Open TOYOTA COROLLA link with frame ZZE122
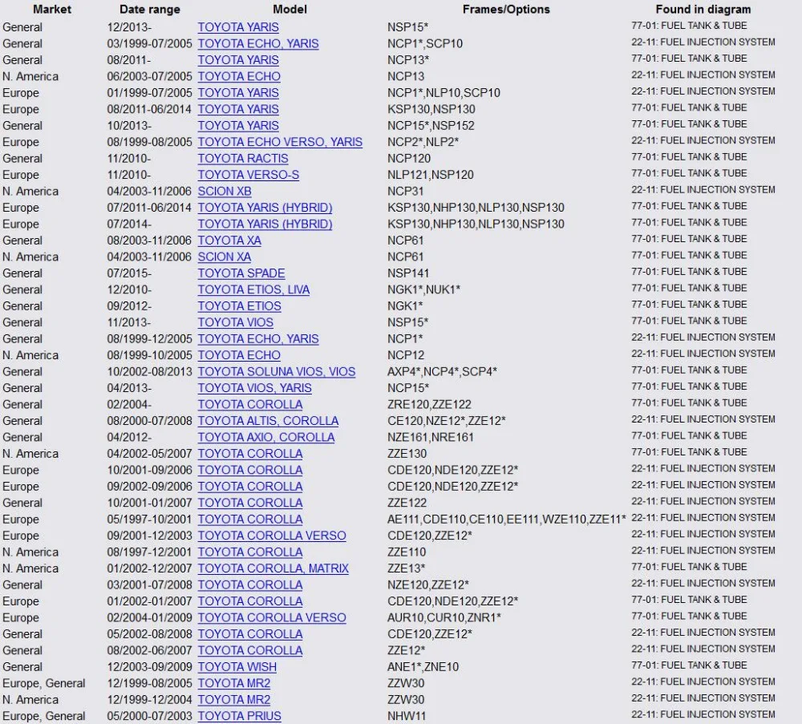This screenshot has height=724, width=802. (x=250, y=503)
